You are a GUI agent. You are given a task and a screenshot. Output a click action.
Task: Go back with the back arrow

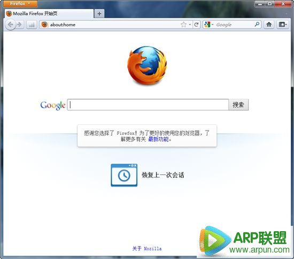pyautogui.click(x=10, y=25)
